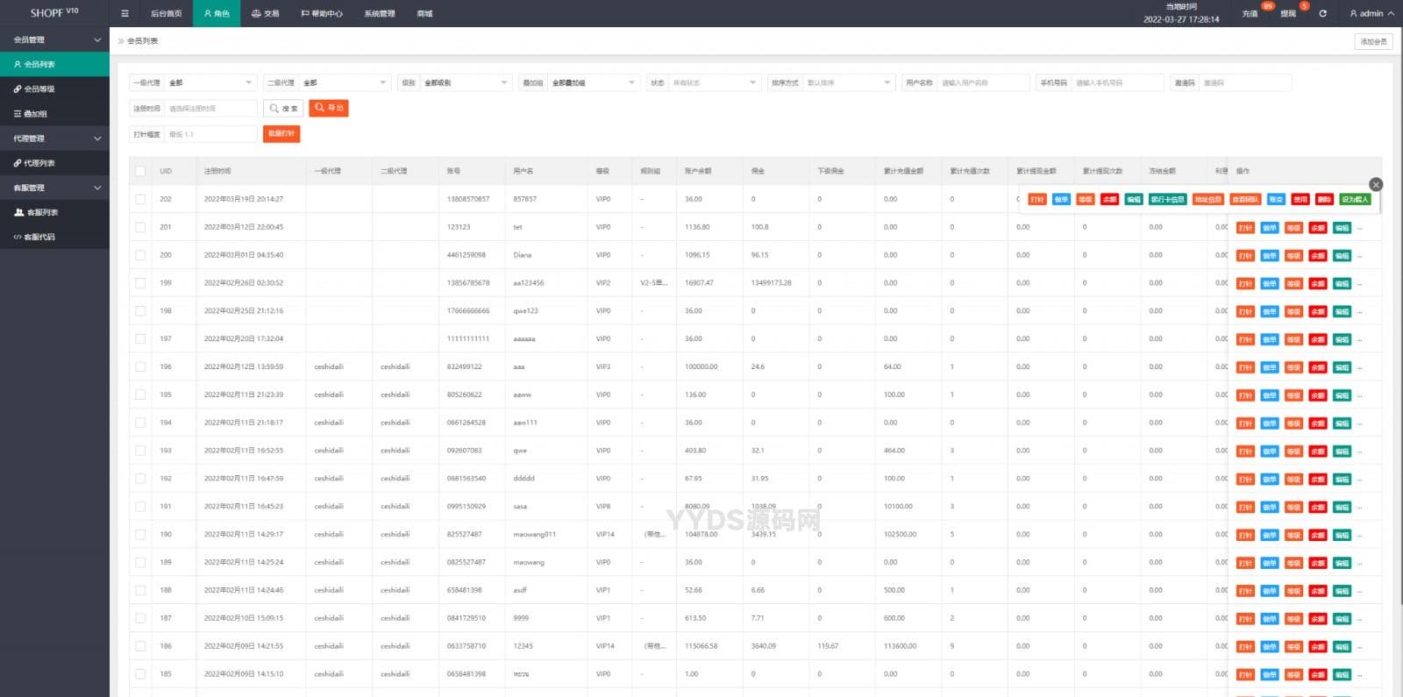The height and width of the screenshot is (697, 1403).
Task: Collapse the 客服管理 sidebar section
Action: tap(54, 188)
